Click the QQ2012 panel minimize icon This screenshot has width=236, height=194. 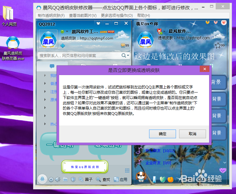point(107,24)
